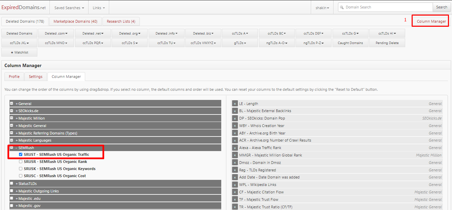Remove WPL - Wikipedia Links column
Screen dimensions: 452x210
pos(235,185)
